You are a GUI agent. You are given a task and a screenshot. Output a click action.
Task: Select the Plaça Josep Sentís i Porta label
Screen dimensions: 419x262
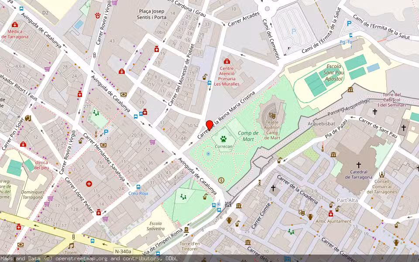151,14
